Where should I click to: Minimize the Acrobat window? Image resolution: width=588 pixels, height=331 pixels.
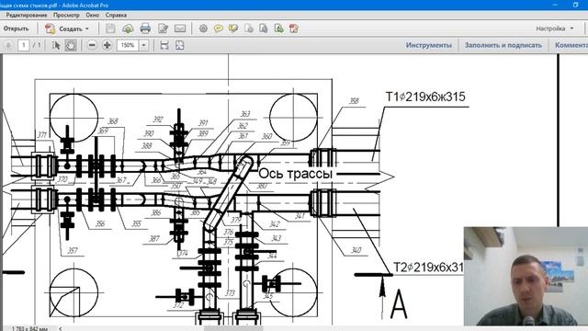pos(555,5)
